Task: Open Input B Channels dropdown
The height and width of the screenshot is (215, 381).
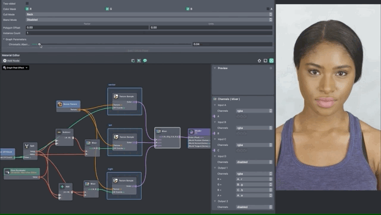Action: pyautogui.click(x=254, y=128)
